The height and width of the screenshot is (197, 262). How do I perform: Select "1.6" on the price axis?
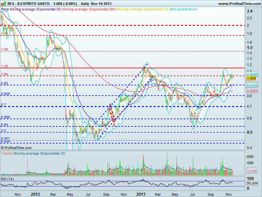[249, 42]
